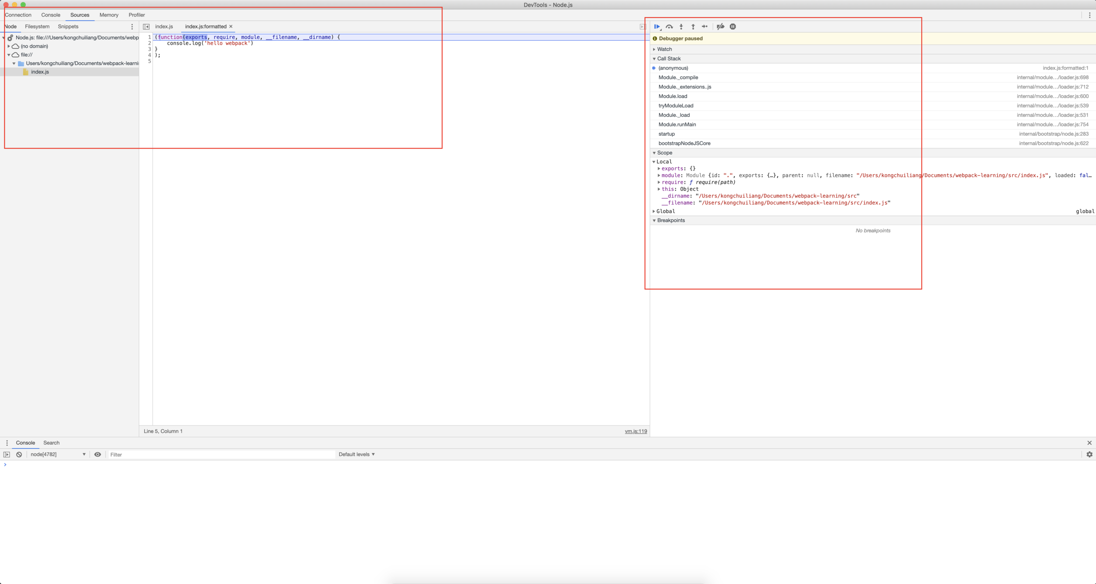Viewport: 1096px width, 584px height.
Task: Step out of the current function
Action: 693,27
